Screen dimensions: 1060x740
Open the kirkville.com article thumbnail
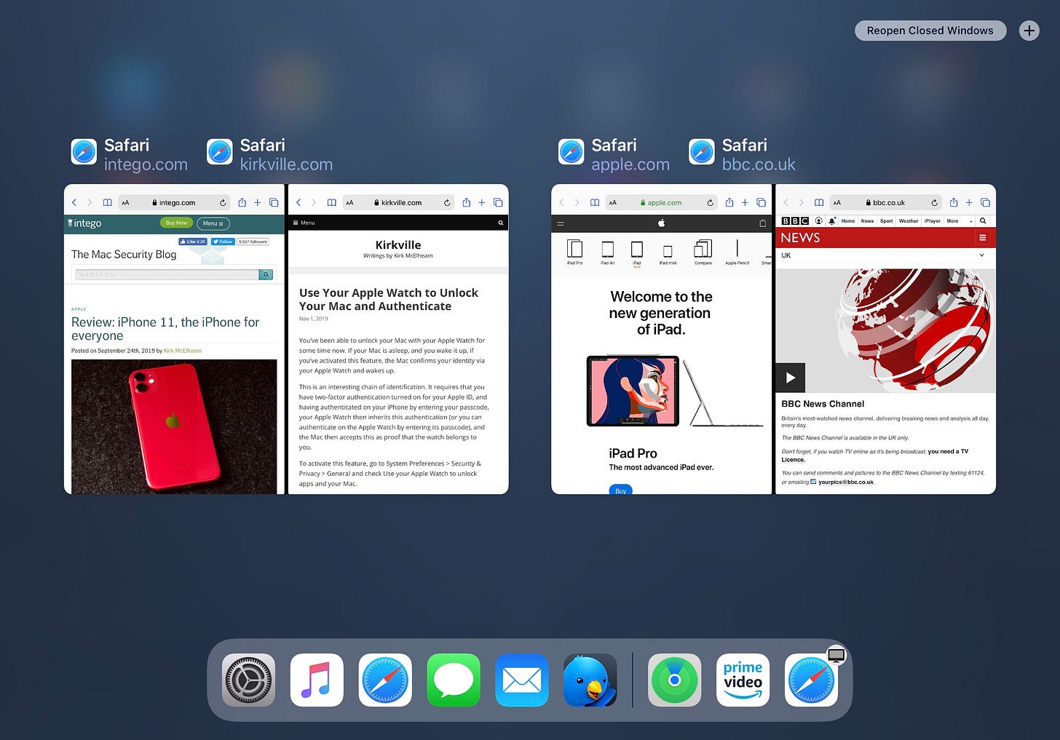398,339
